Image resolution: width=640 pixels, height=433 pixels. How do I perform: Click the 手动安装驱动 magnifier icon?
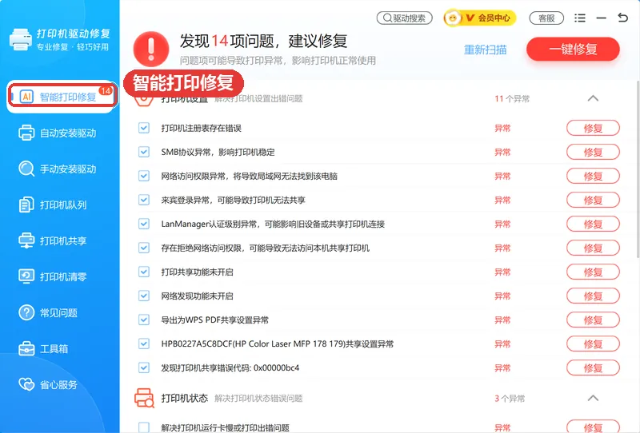click(26, 169)
